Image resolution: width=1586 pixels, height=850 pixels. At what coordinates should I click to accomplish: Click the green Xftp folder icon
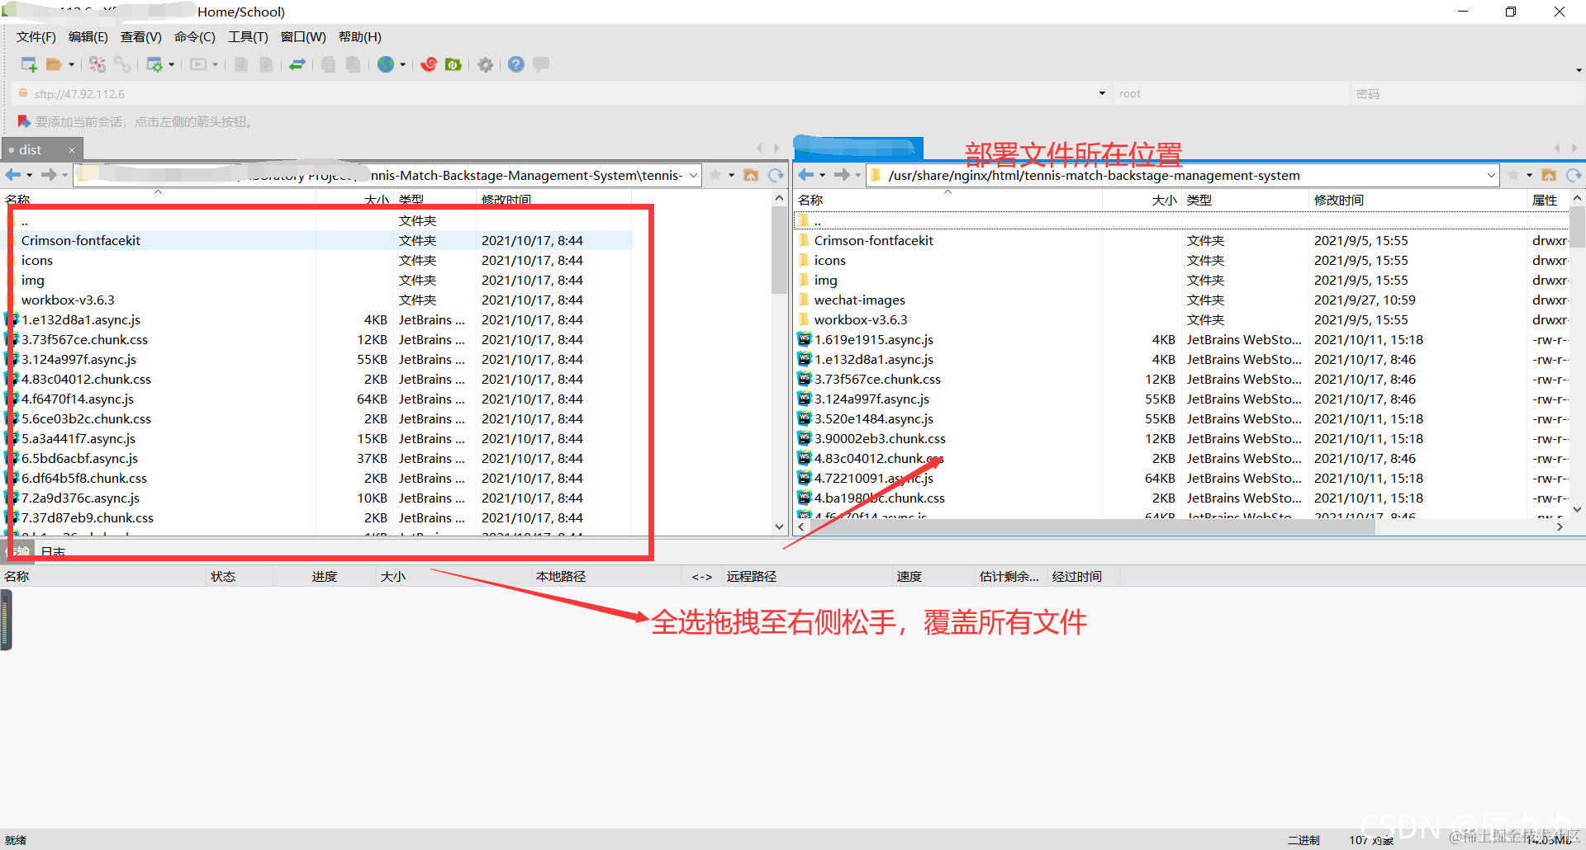pos(453,64)
